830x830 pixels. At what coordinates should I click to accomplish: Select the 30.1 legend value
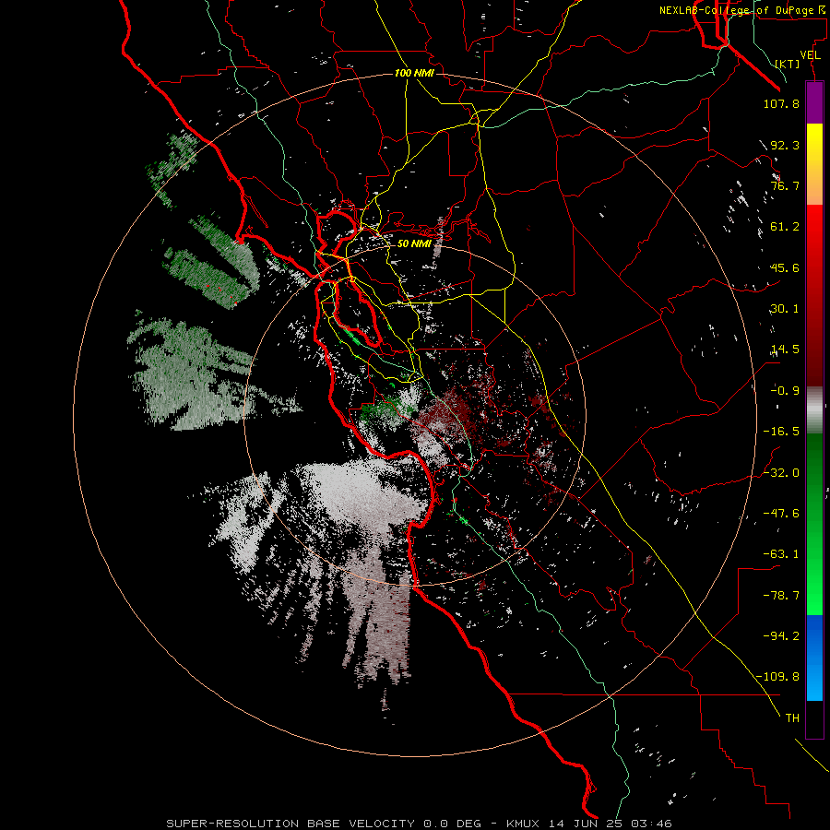tap(785, 309)
